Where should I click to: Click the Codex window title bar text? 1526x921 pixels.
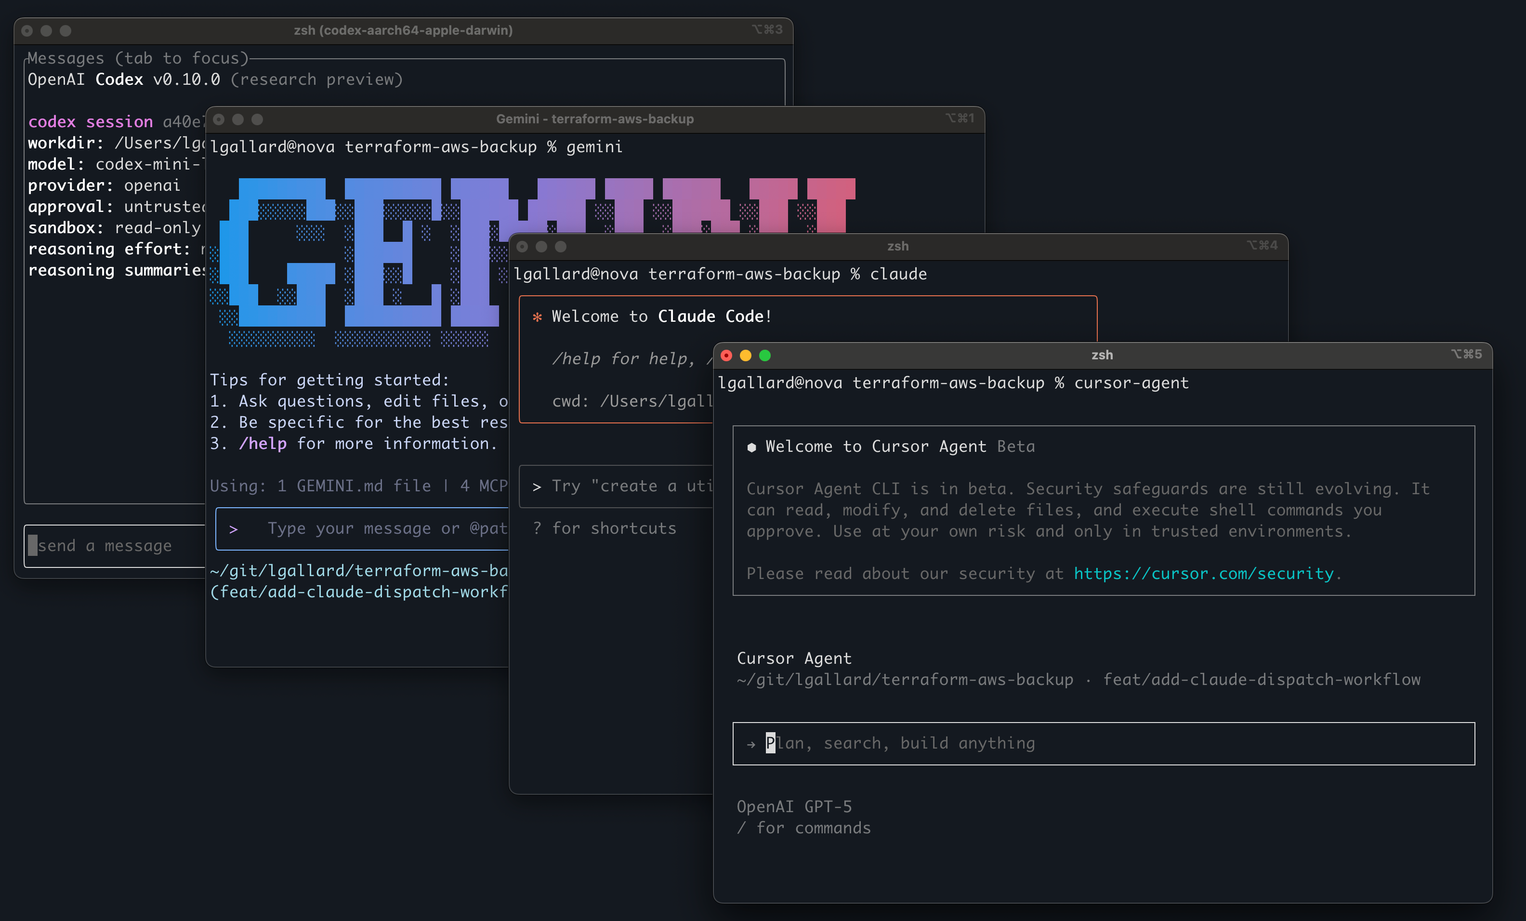[x=403, y=30]
